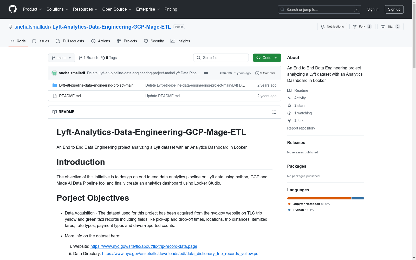Click the Pricing link

point(171,9)
